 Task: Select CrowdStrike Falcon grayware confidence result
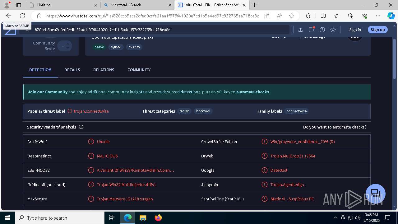tap(303, 142)
